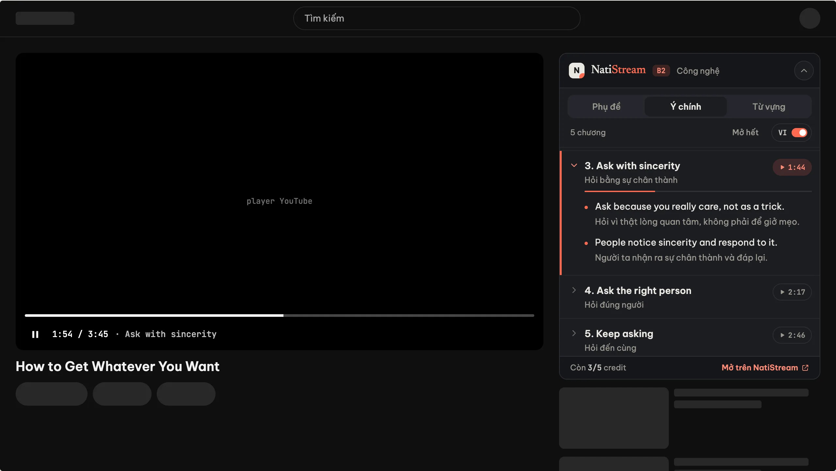Click the 'Ask with sincerity' label in the player bar

tap(171, 334)
